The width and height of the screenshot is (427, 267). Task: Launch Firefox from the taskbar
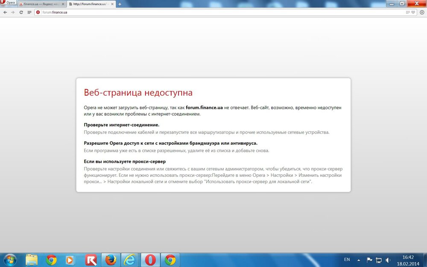tap(111, 259)
